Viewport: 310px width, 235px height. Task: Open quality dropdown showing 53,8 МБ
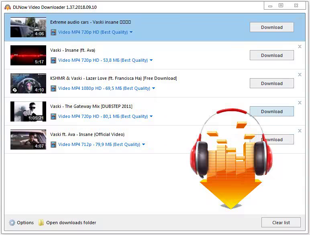pos(151,60)
